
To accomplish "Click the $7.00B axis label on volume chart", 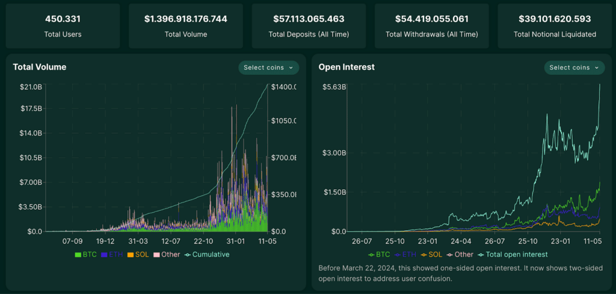I will pyautogui.click(x=30, y=182).
